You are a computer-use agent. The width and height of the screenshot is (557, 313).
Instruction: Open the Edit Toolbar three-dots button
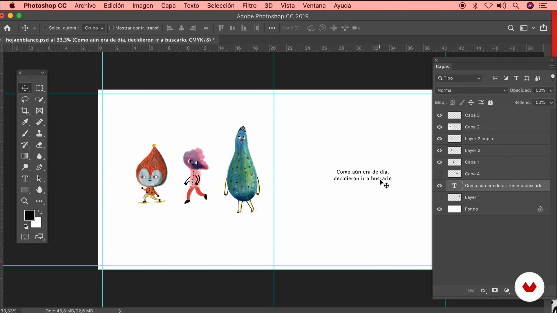point(39,201)
